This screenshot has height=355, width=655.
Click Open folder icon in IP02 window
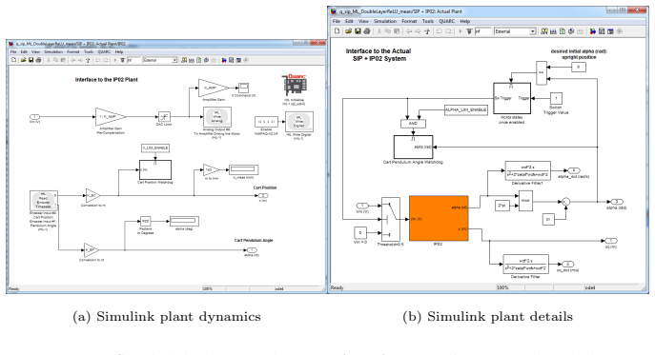coord(24,60)
